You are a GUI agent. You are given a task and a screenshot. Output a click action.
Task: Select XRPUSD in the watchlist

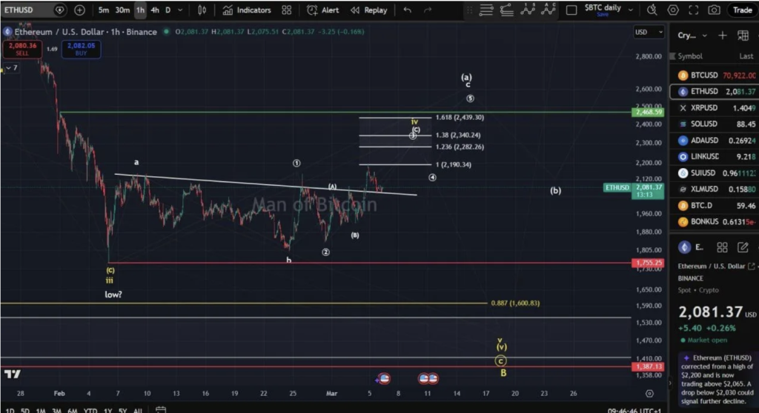point(715,108)
